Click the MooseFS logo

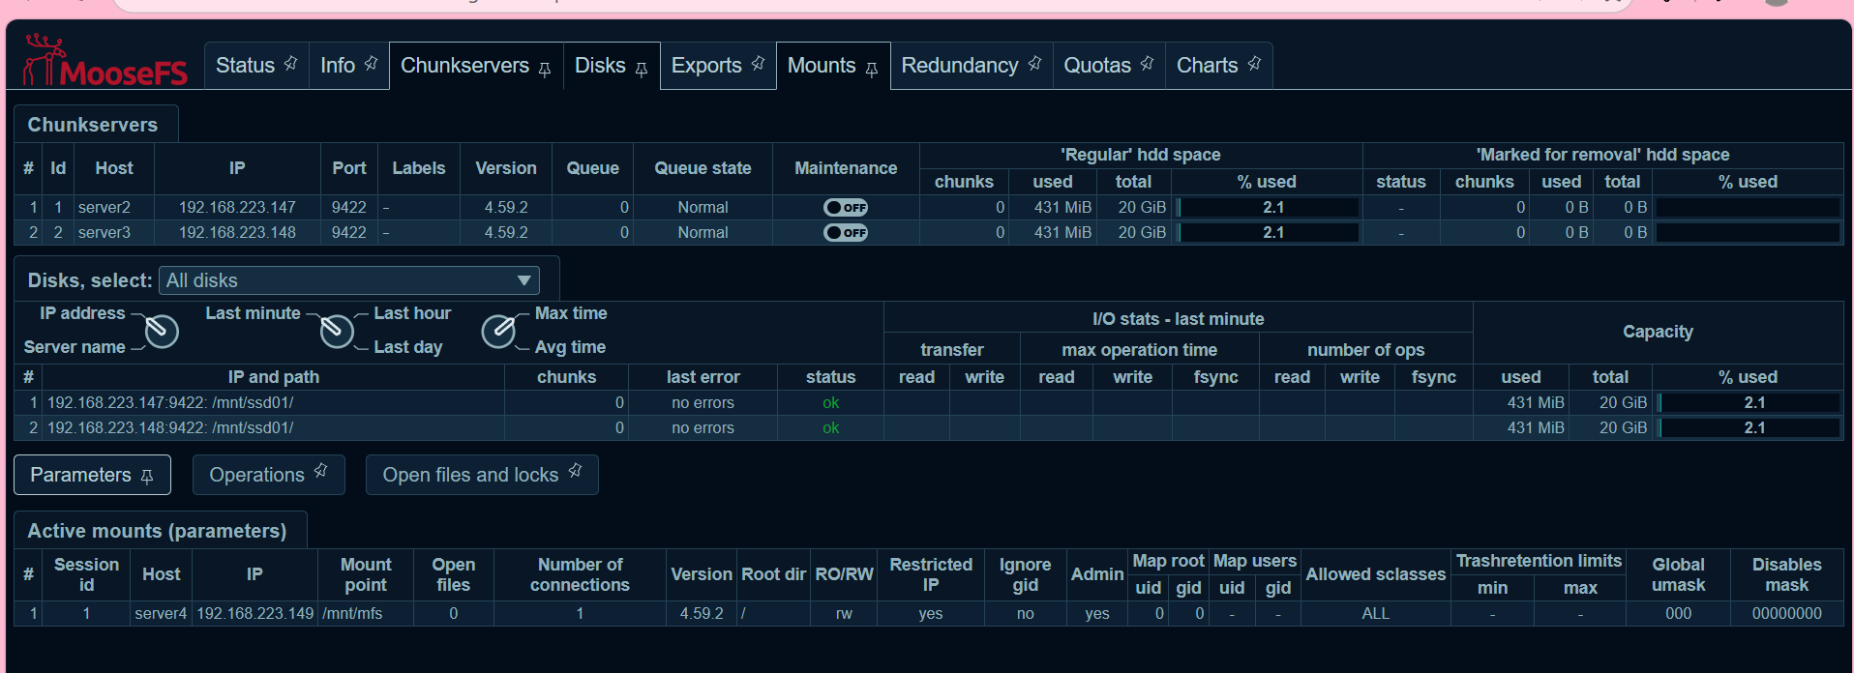point(105,61)
